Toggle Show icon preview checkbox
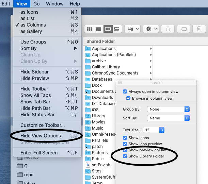 pos(125,144)
